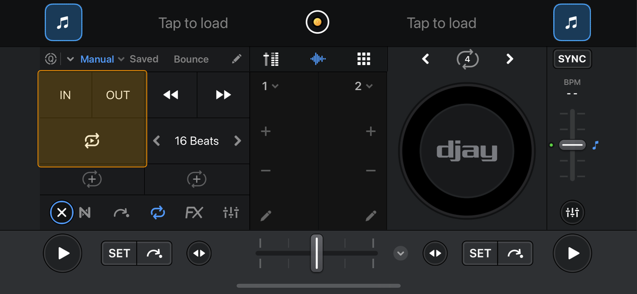Click the pencil under deck 1
This screenshot has width=637, height=294.
coord(266,216)
